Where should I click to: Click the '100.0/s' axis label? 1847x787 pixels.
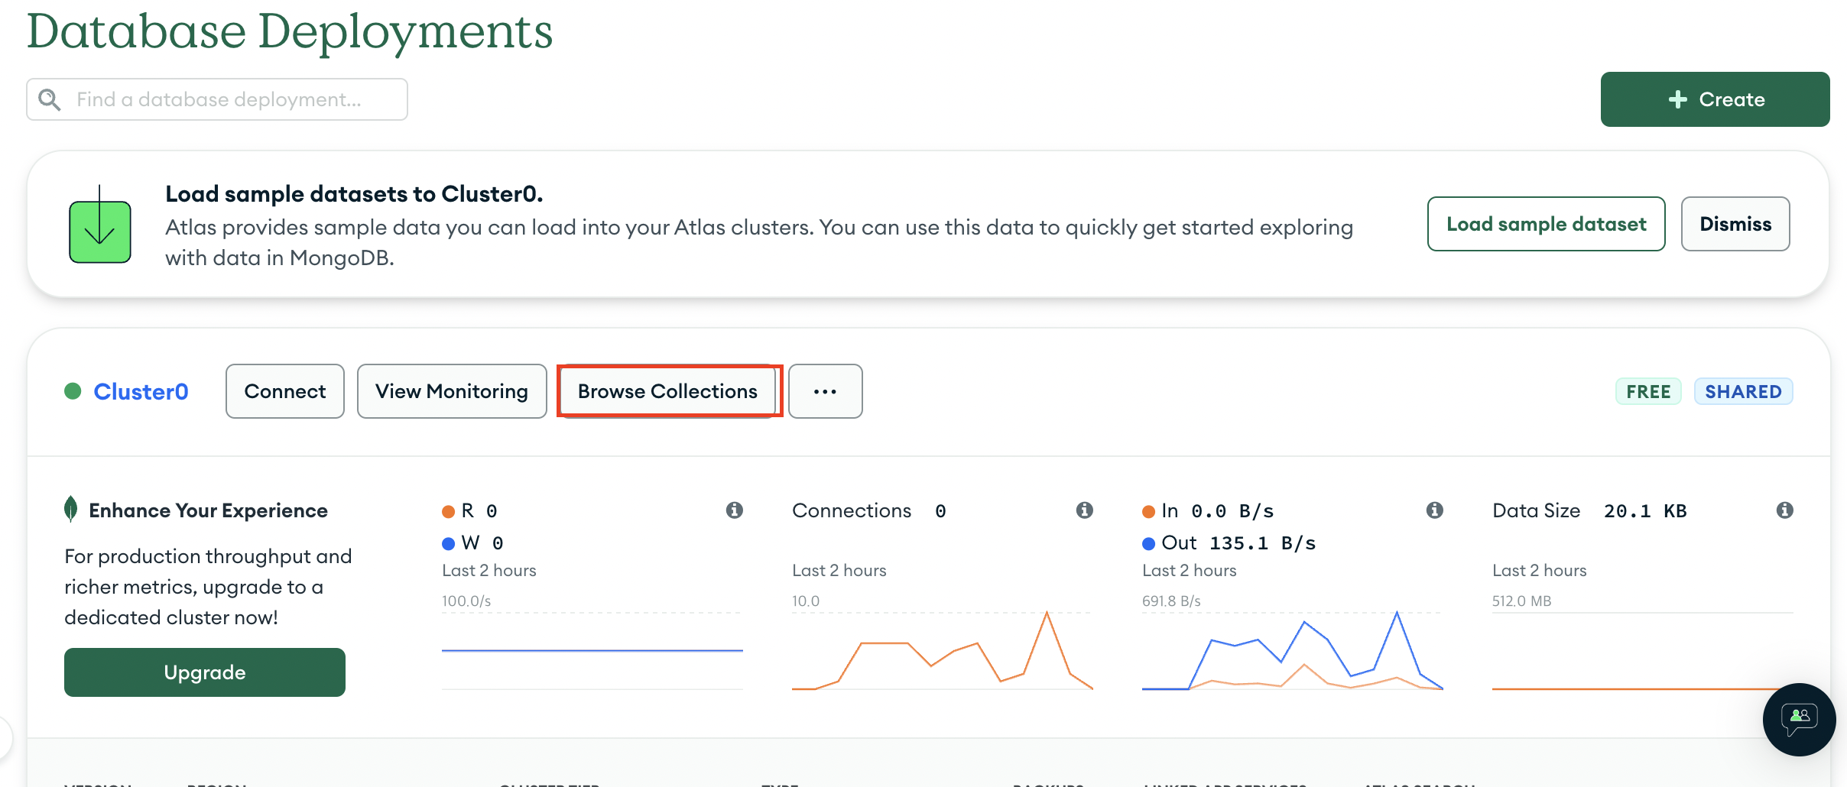point(466,601)
